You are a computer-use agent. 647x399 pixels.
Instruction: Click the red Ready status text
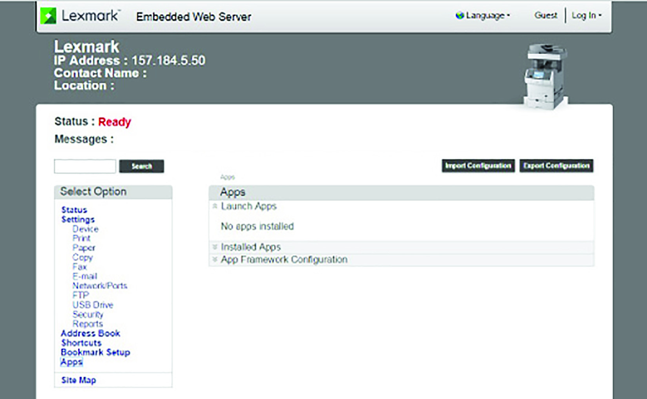pos(114,122)
